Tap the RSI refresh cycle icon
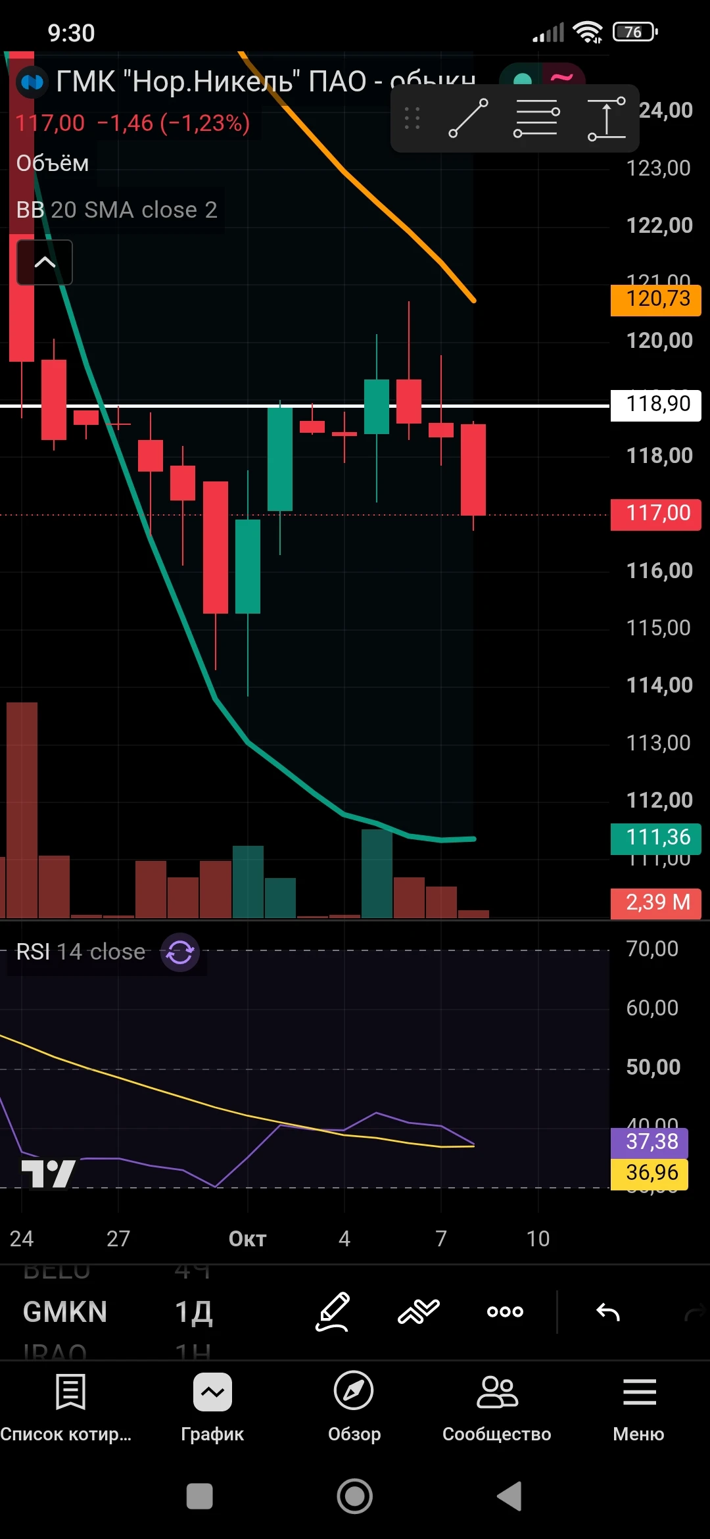 [179, 952]
